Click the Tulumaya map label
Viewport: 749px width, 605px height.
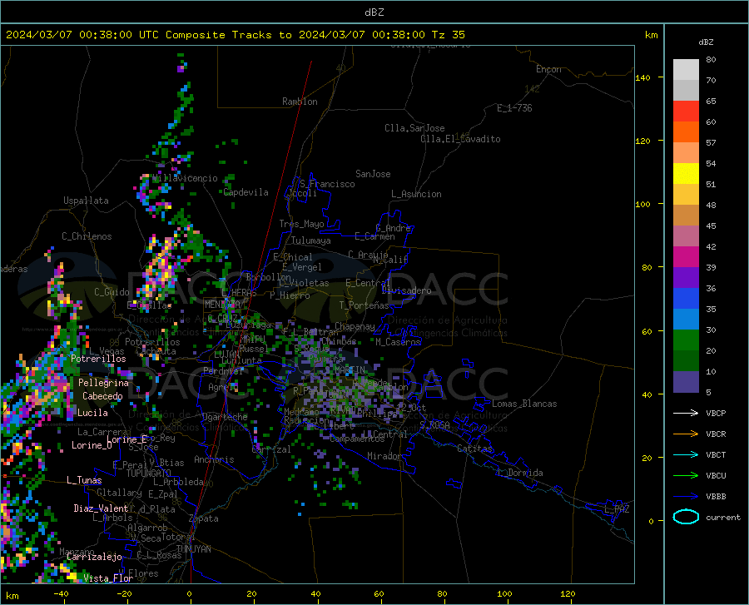(311, 241)
